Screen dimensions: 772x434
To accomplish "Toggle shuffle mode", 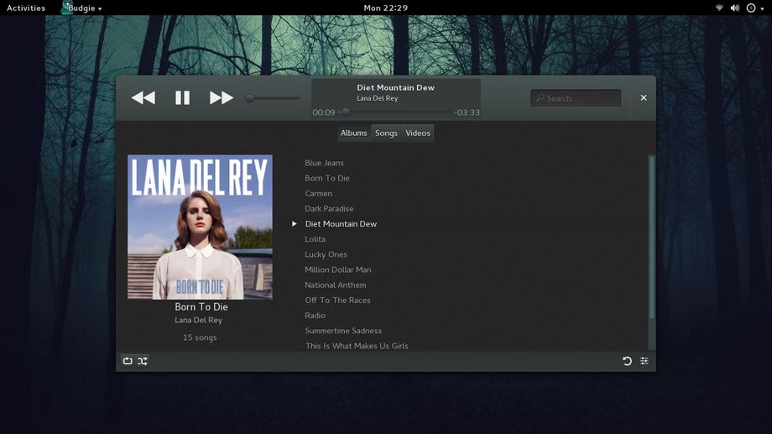I will coord(143,361).
